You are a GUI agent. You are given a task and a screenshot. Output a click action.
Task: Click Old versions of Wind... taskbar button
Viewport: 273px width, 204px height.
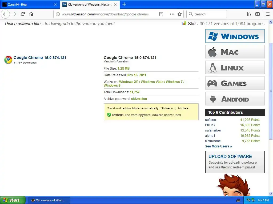pyautogui.click(x=49, y=200)
